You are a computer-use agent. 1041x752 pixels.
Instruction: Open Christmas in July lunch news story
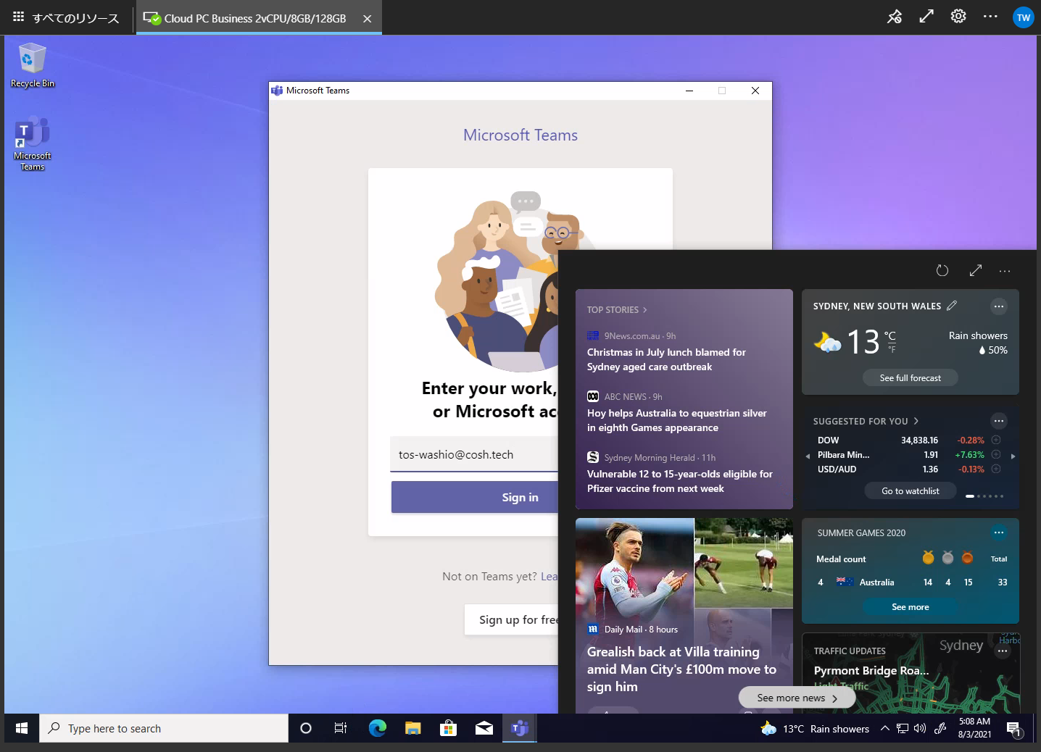(666, 359)
